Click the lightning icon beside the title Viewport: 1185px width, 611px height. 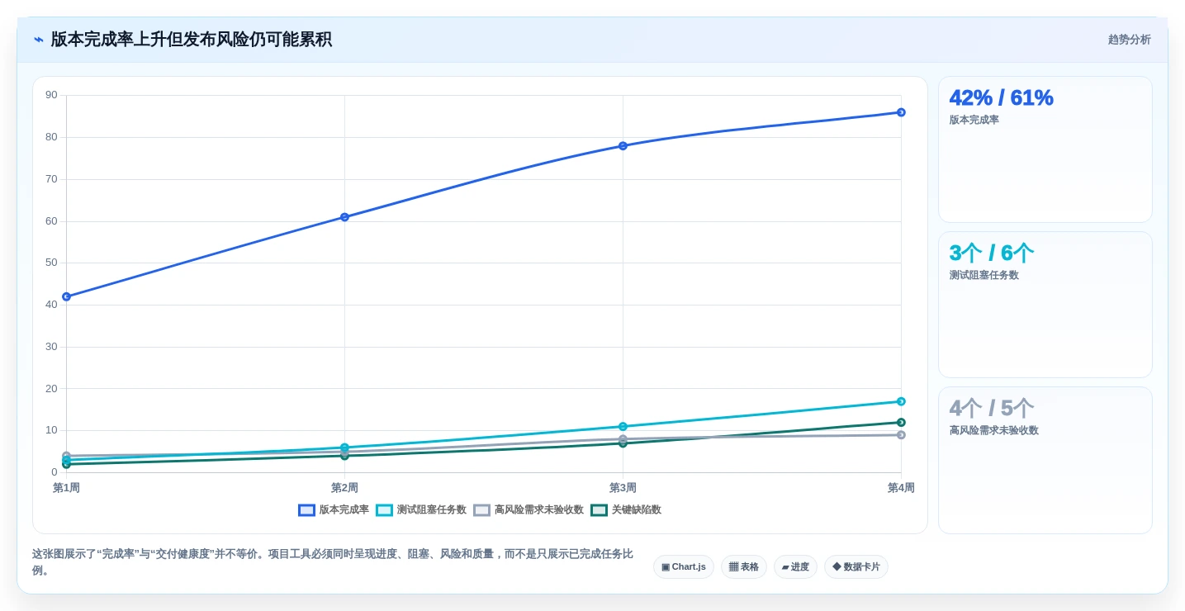[x=39, y=40]
